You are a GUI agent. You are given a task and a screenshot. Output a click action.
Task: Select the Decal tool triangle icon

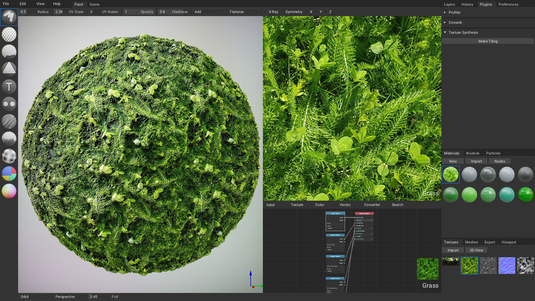[x=9, y=69]
